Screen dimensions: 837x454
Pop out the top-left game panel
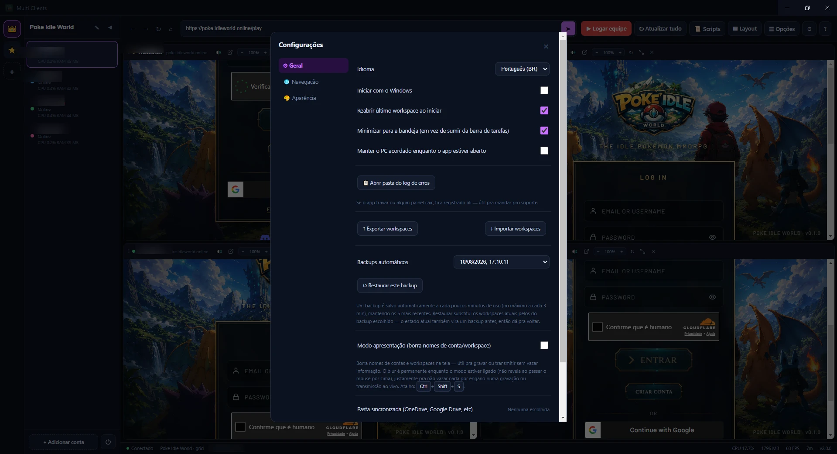[x=230, y=52]
